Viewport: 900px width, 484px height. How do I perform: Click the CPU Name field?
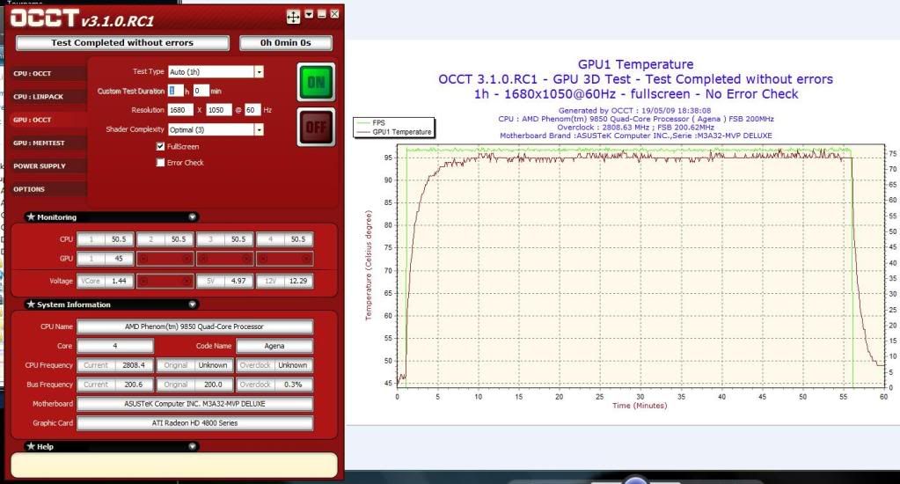click(x=194, y=326)
